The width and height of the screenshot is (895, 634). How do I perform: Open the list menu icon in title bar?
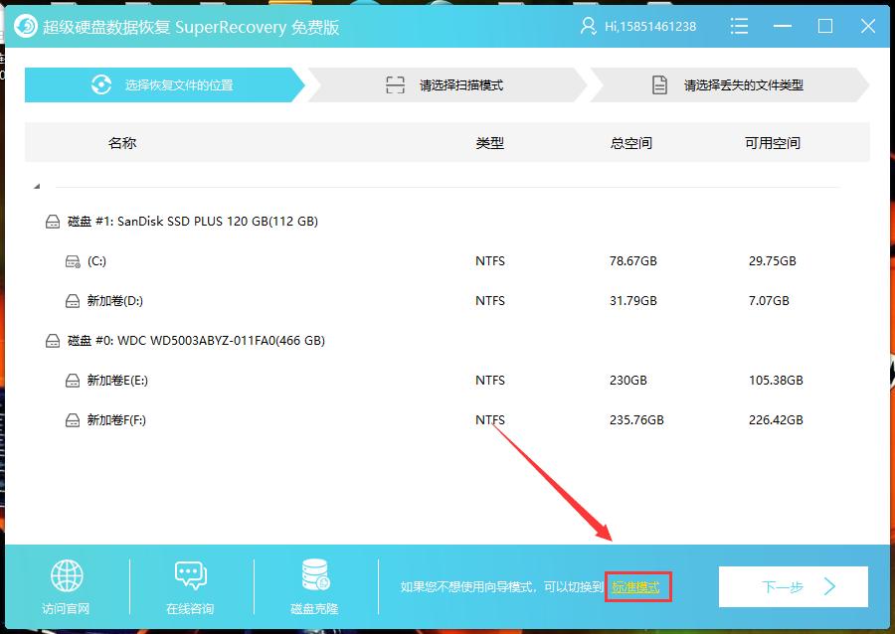click(x=740, y=26)
